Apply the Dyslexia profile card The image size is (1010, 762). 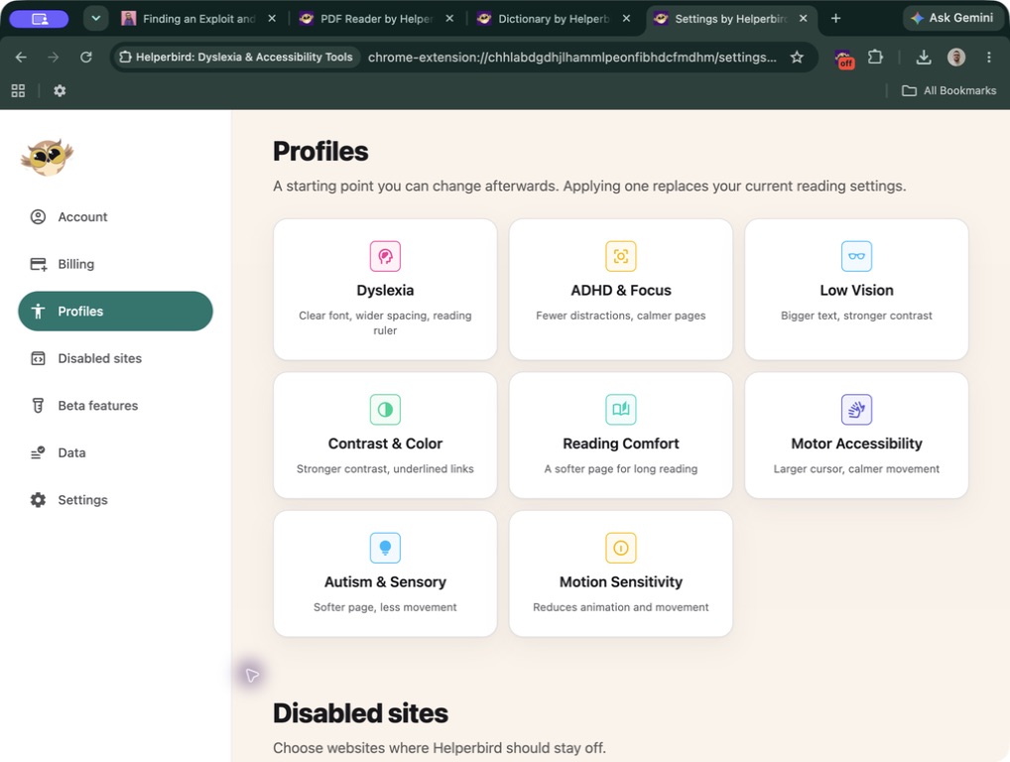tap(385, 289)
